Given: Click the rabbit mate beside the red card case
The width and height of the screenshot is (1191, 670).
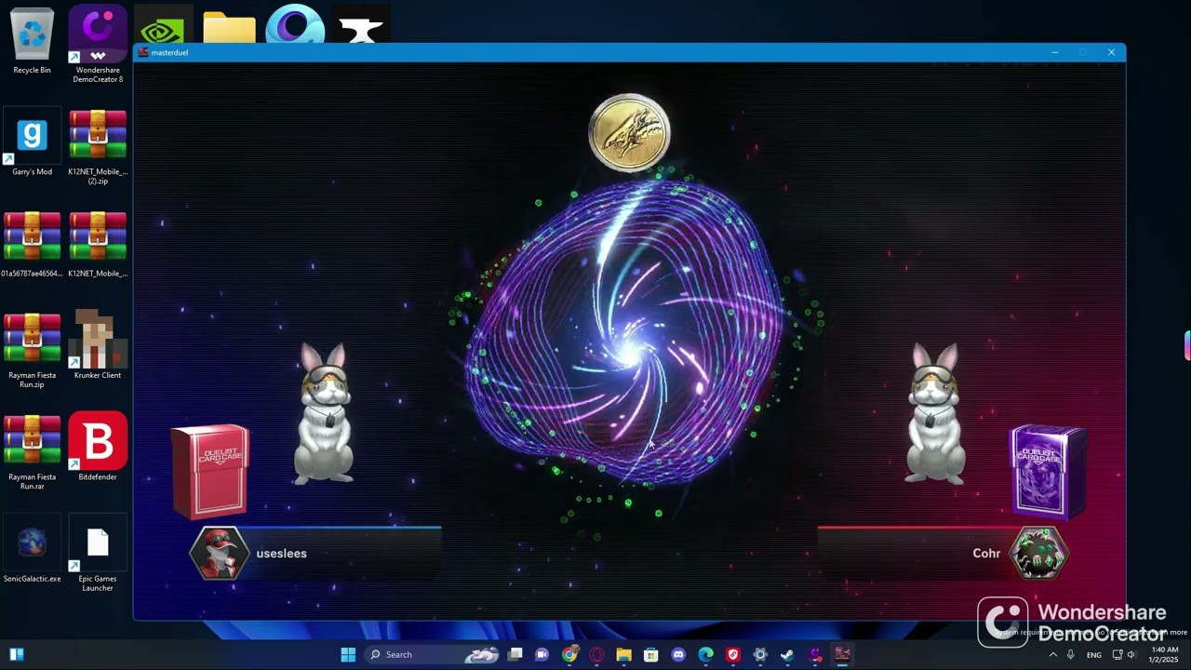Looking at the screenshot, I should pyautogui.click(x=324, y=413).
